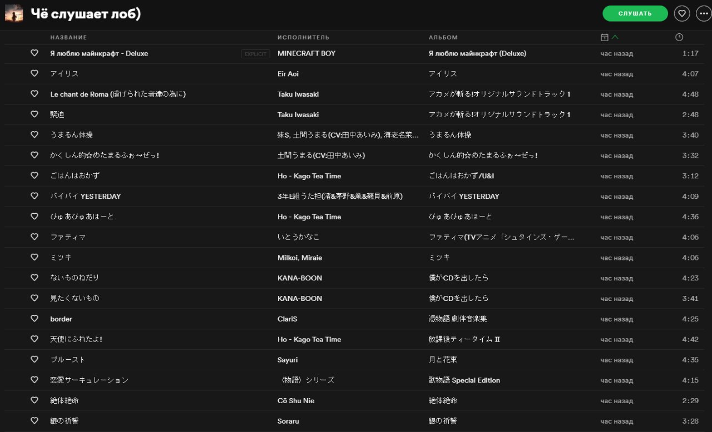712x432 pixels.
Task: Select track title ブルースト
Action: pyautogui.click(x=68, y=360)
